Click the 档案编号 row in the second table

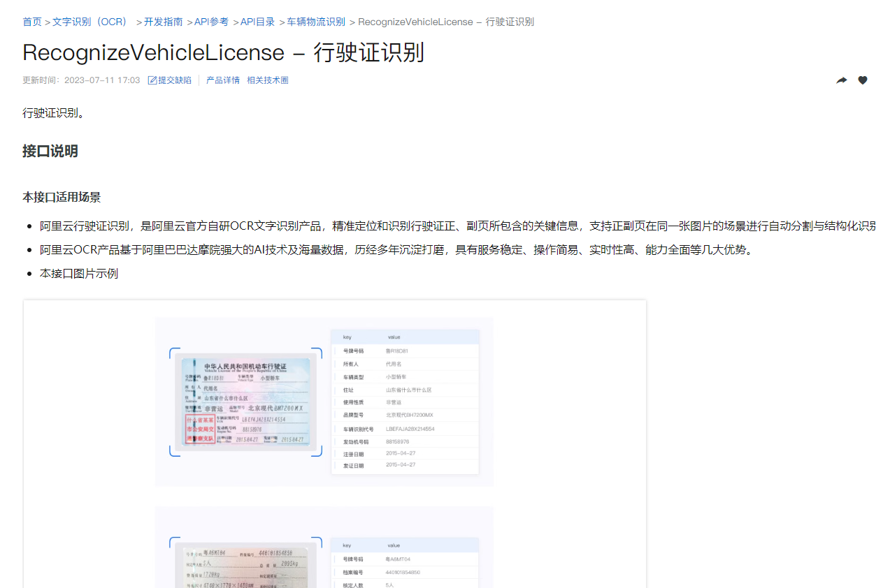[405, 572]
